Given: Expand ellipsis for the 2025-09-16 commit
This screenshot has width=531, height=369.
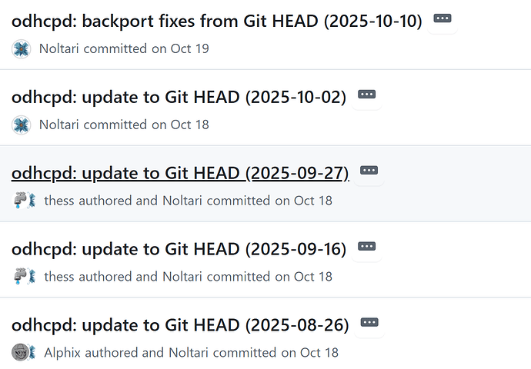Looking at the screenshot, I should pyautogui.click(x=366, y=247).
